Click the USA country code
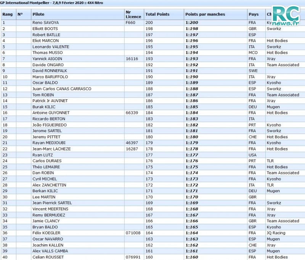 [252, 155]
